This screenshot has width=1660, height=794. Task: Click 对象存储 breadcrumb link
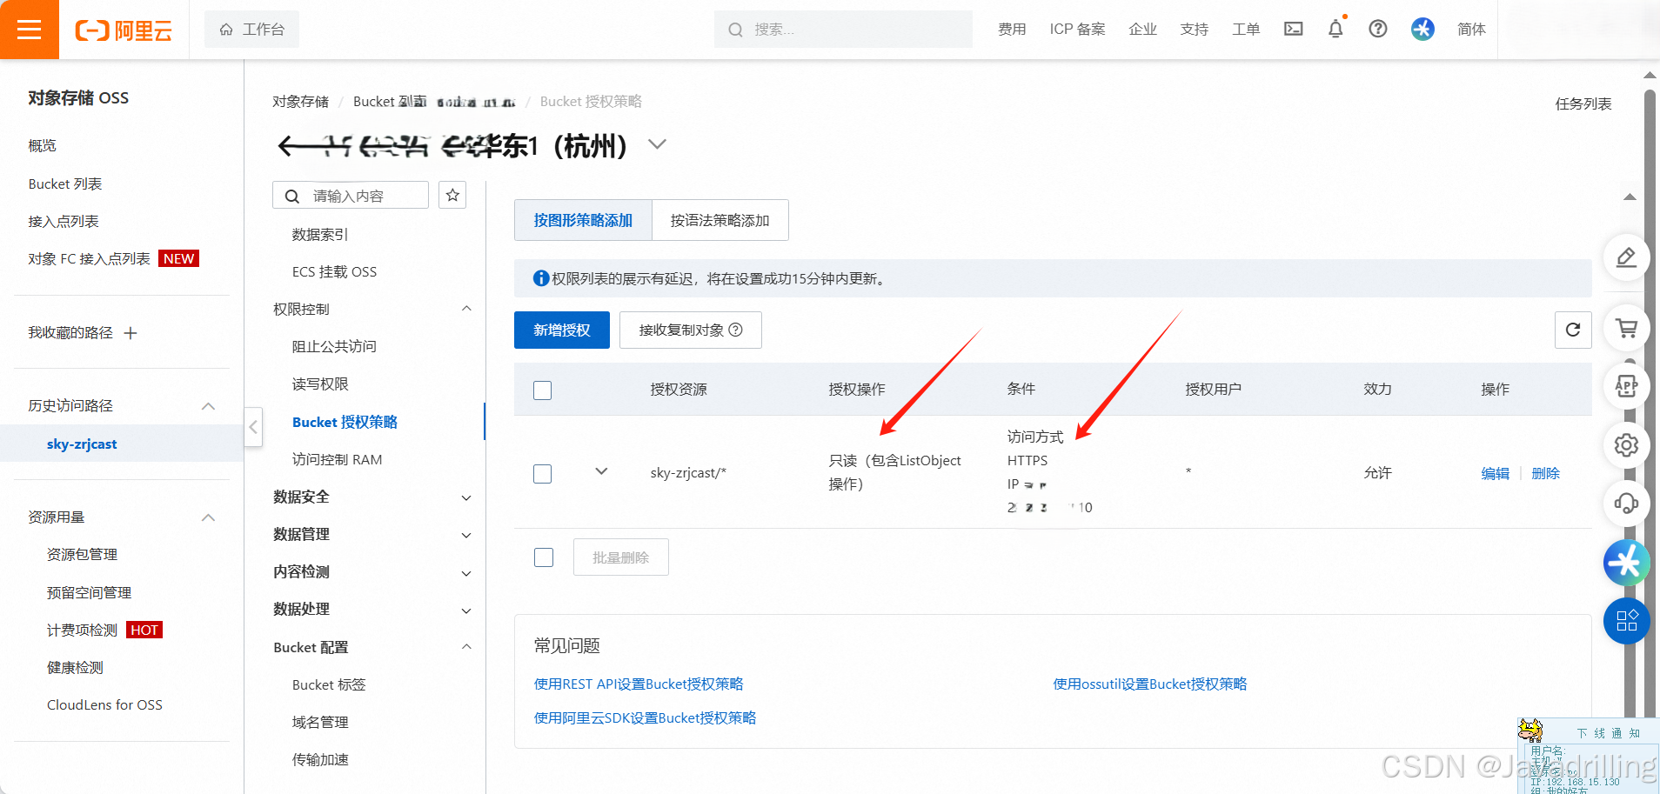pyautogui.click(x=300, y=102)
